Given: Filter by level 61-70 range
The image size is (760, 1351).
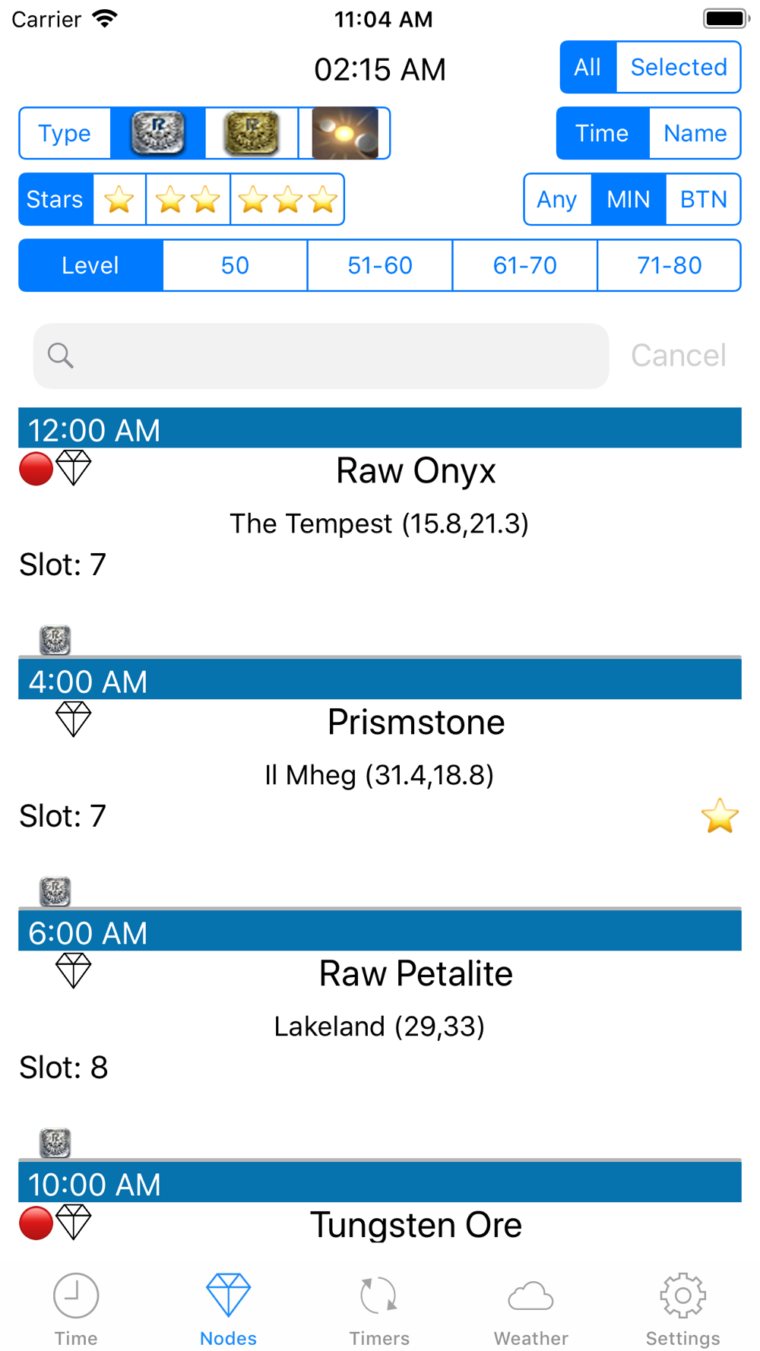Looking at the screenshot, I should [x=524, y=265].
